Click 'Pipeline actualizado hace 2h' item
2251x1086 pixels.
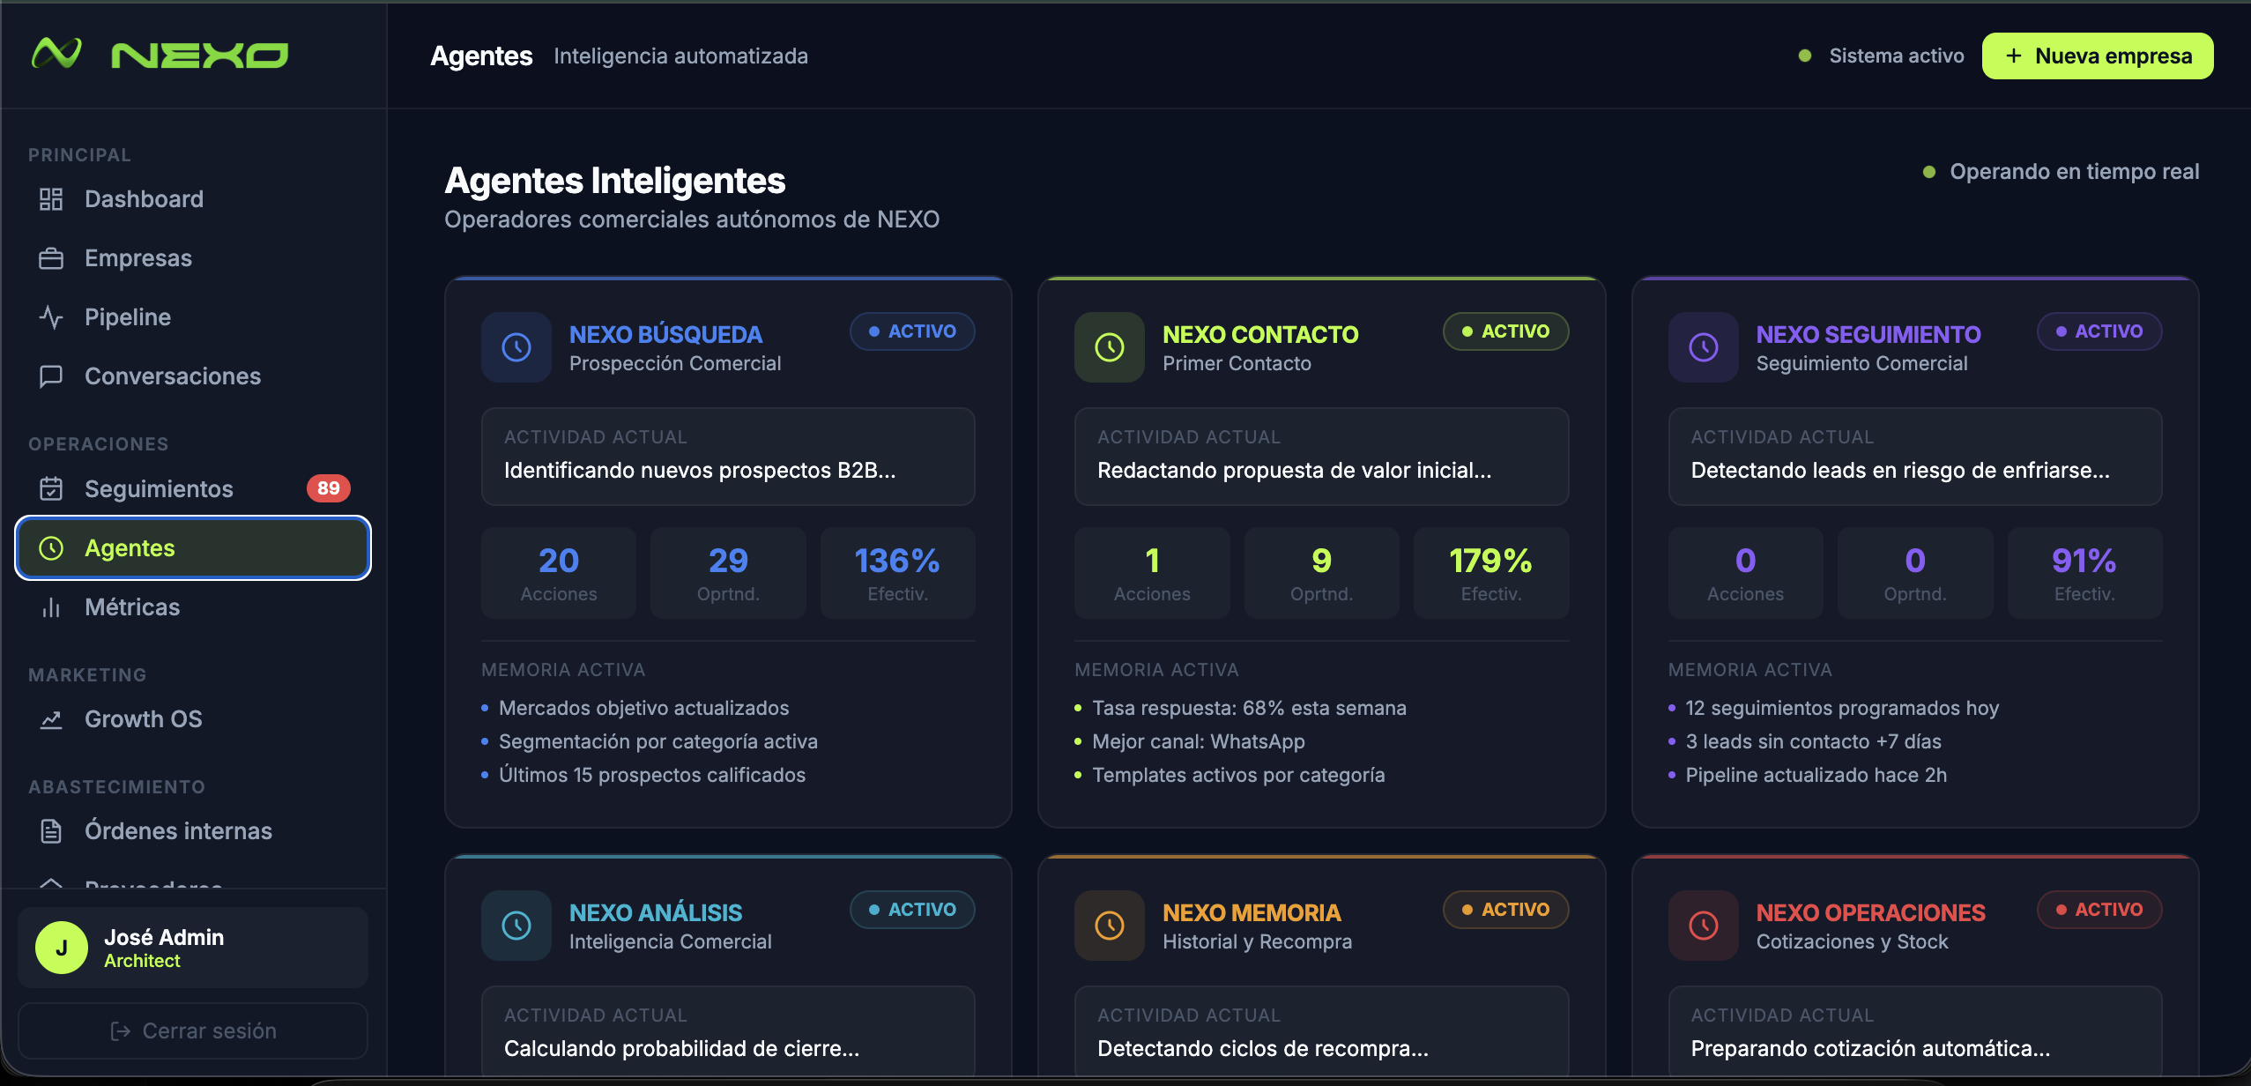pos(1816,776)
